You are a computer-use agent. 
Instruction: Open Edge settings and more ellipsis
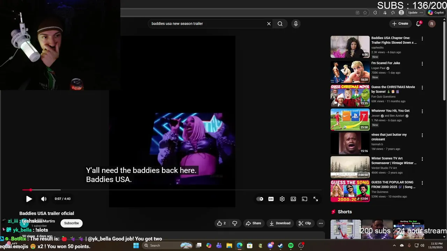422,13
